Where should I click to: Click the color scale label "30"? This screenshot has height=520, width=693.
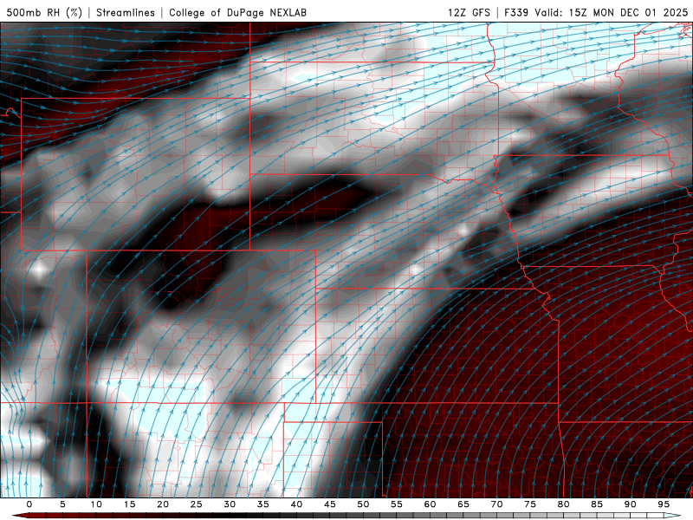tap(230, 504)
